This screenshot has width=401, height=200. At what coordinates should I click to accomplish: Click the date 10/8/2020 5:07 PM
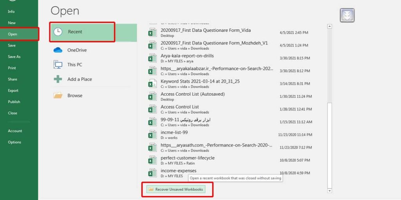pos(295,160)
